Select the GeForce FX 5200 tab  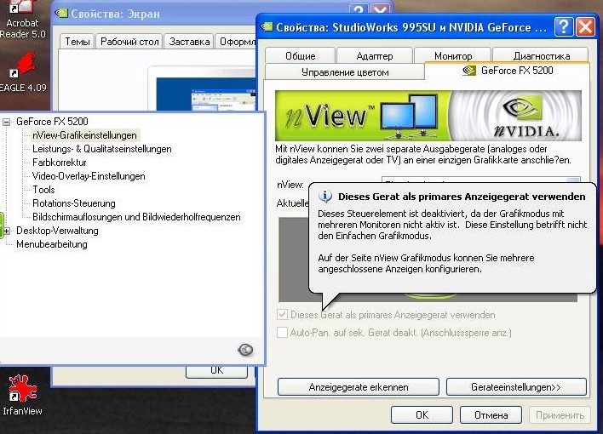coord(507,71)
